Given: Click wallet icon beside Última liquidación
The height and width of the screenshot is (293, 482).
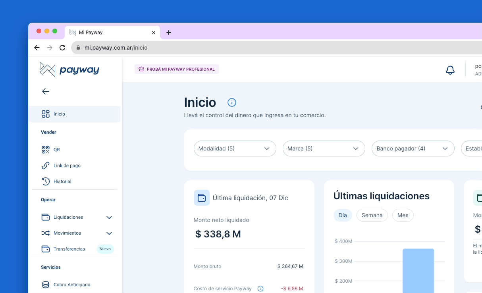Looking at the screenshot, I should 202,198.
